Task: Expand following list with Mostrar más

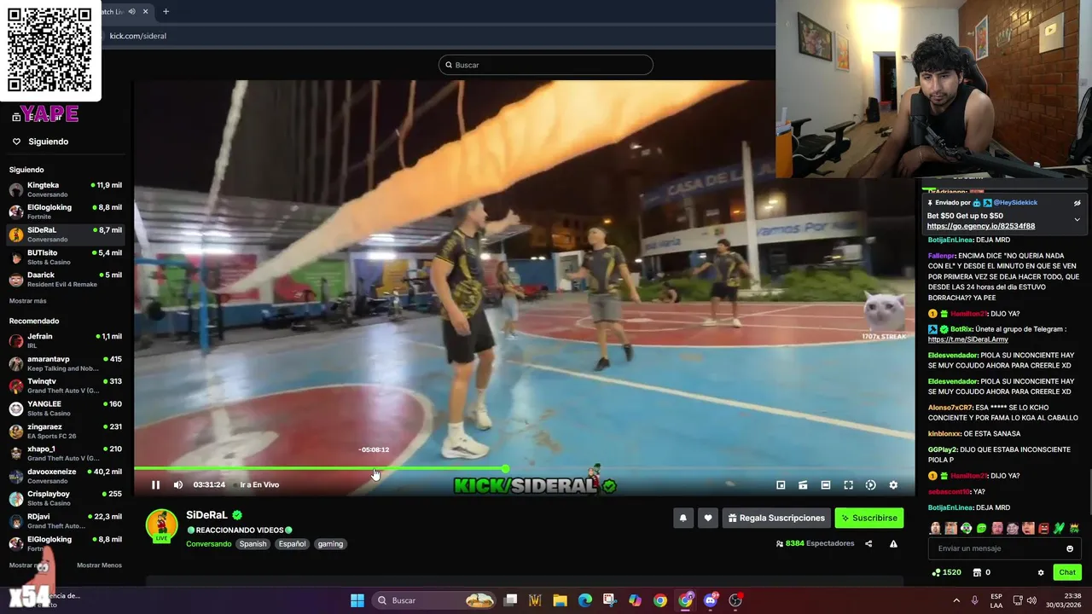Action: coord(28,301)
